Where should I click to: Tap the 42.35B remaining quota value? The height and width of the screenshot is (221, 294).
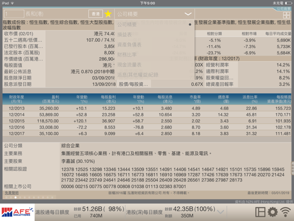click(x=183, y=209)
